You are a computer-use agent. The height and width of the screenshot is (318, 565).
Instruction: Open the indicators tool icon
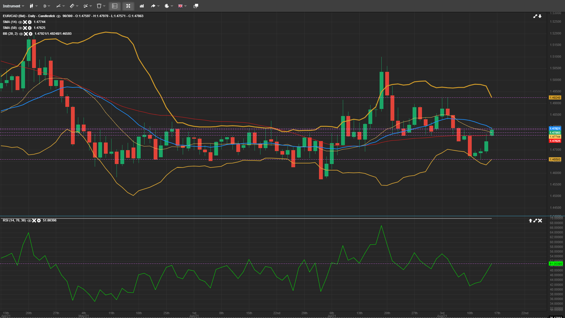click(85, 6)
